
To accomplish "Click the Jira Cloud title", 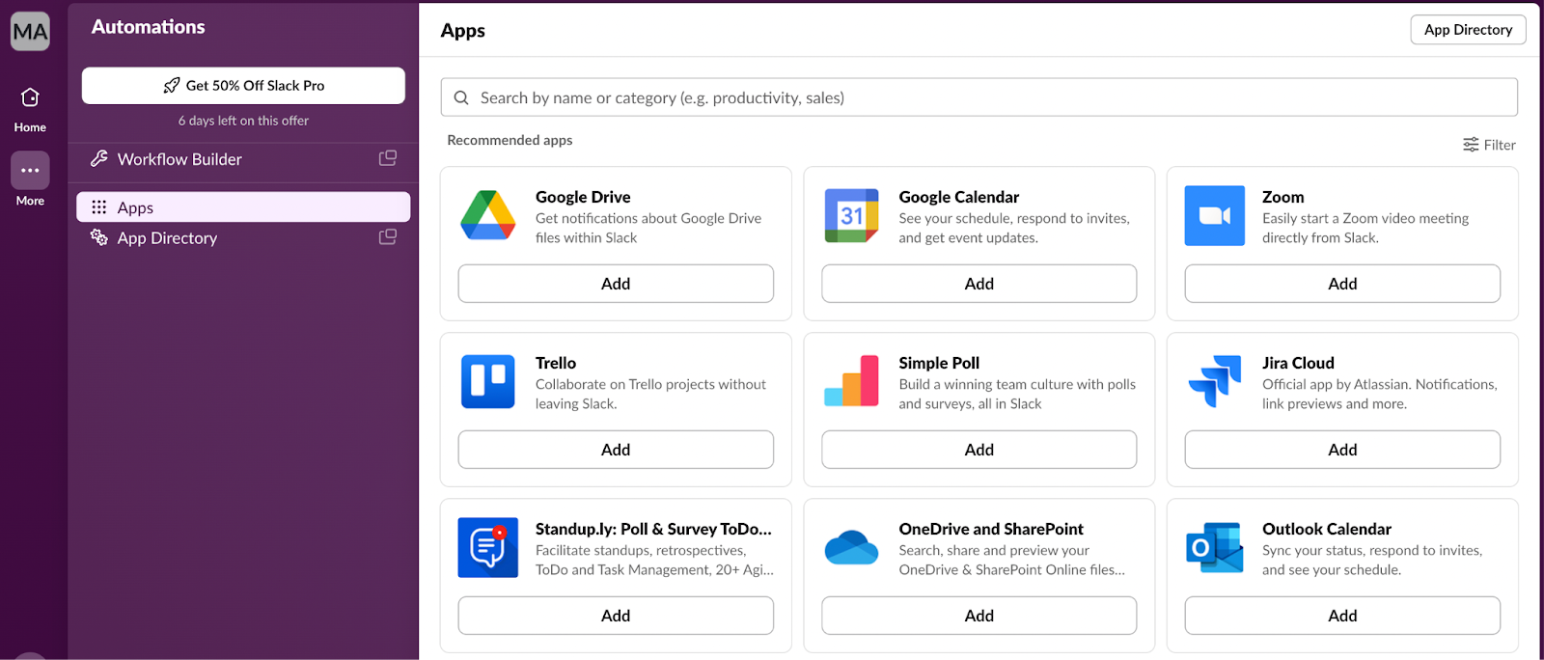I will point(1298,363).
